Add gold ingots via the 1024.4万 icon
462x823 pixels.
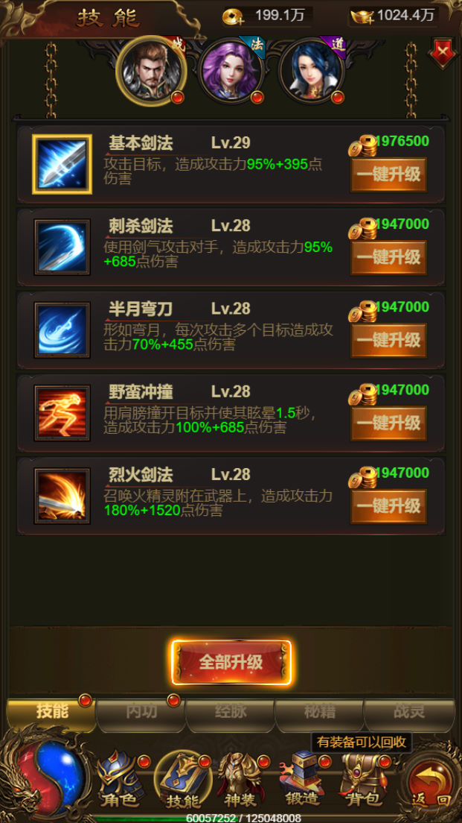tap(362, 17)
